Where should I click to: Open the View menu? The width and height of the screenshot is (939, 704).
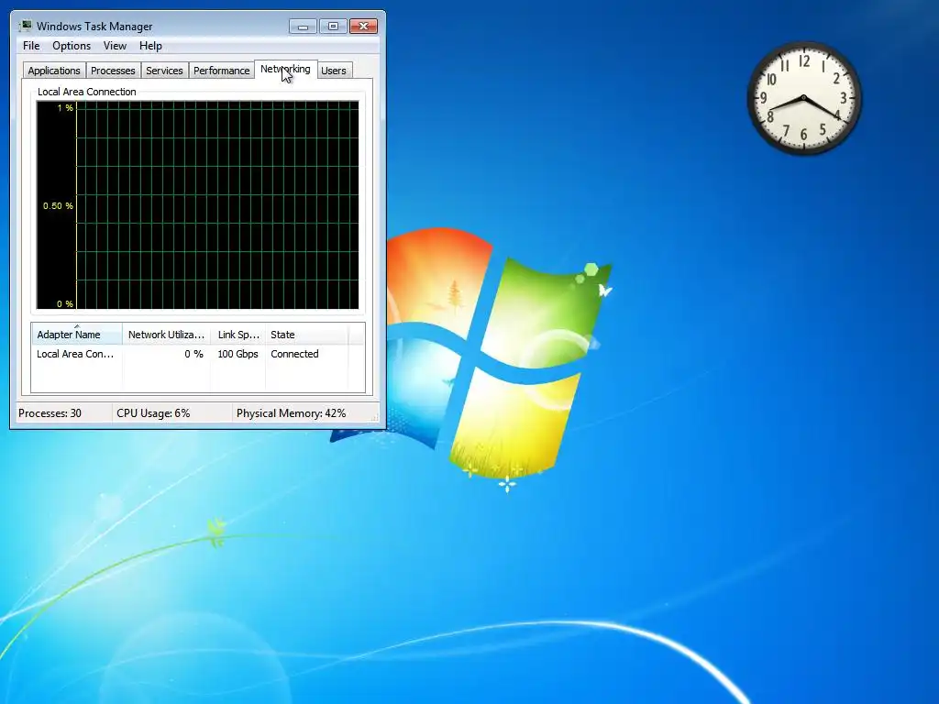coord(115,46)
